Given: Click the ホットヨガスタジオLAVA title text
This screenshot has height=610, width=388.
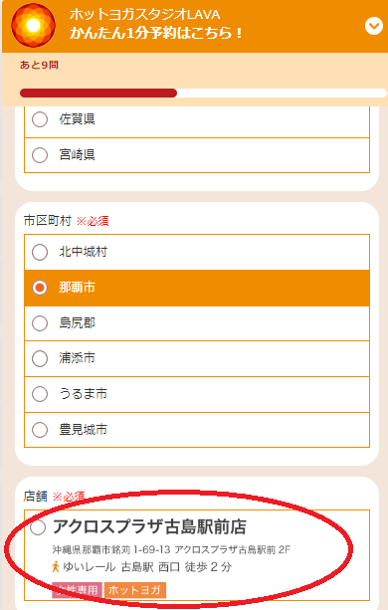Looking at the screenshot, I should click(144, 14).
